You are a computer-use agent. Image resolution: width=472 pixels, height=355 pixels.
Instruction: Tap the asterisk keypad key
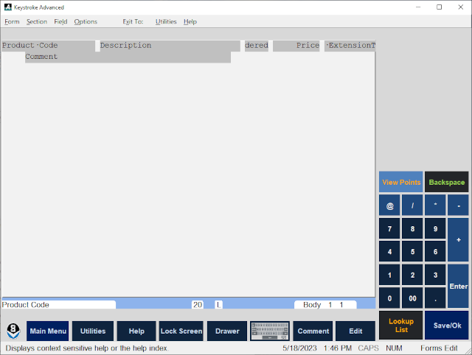point(435,205)
